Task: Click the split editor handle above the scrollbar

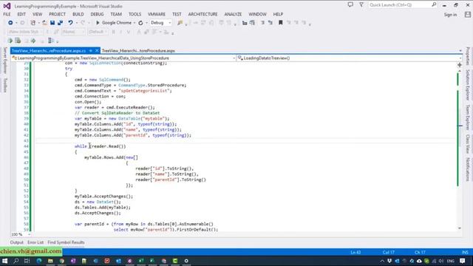Action: (460, 65)
